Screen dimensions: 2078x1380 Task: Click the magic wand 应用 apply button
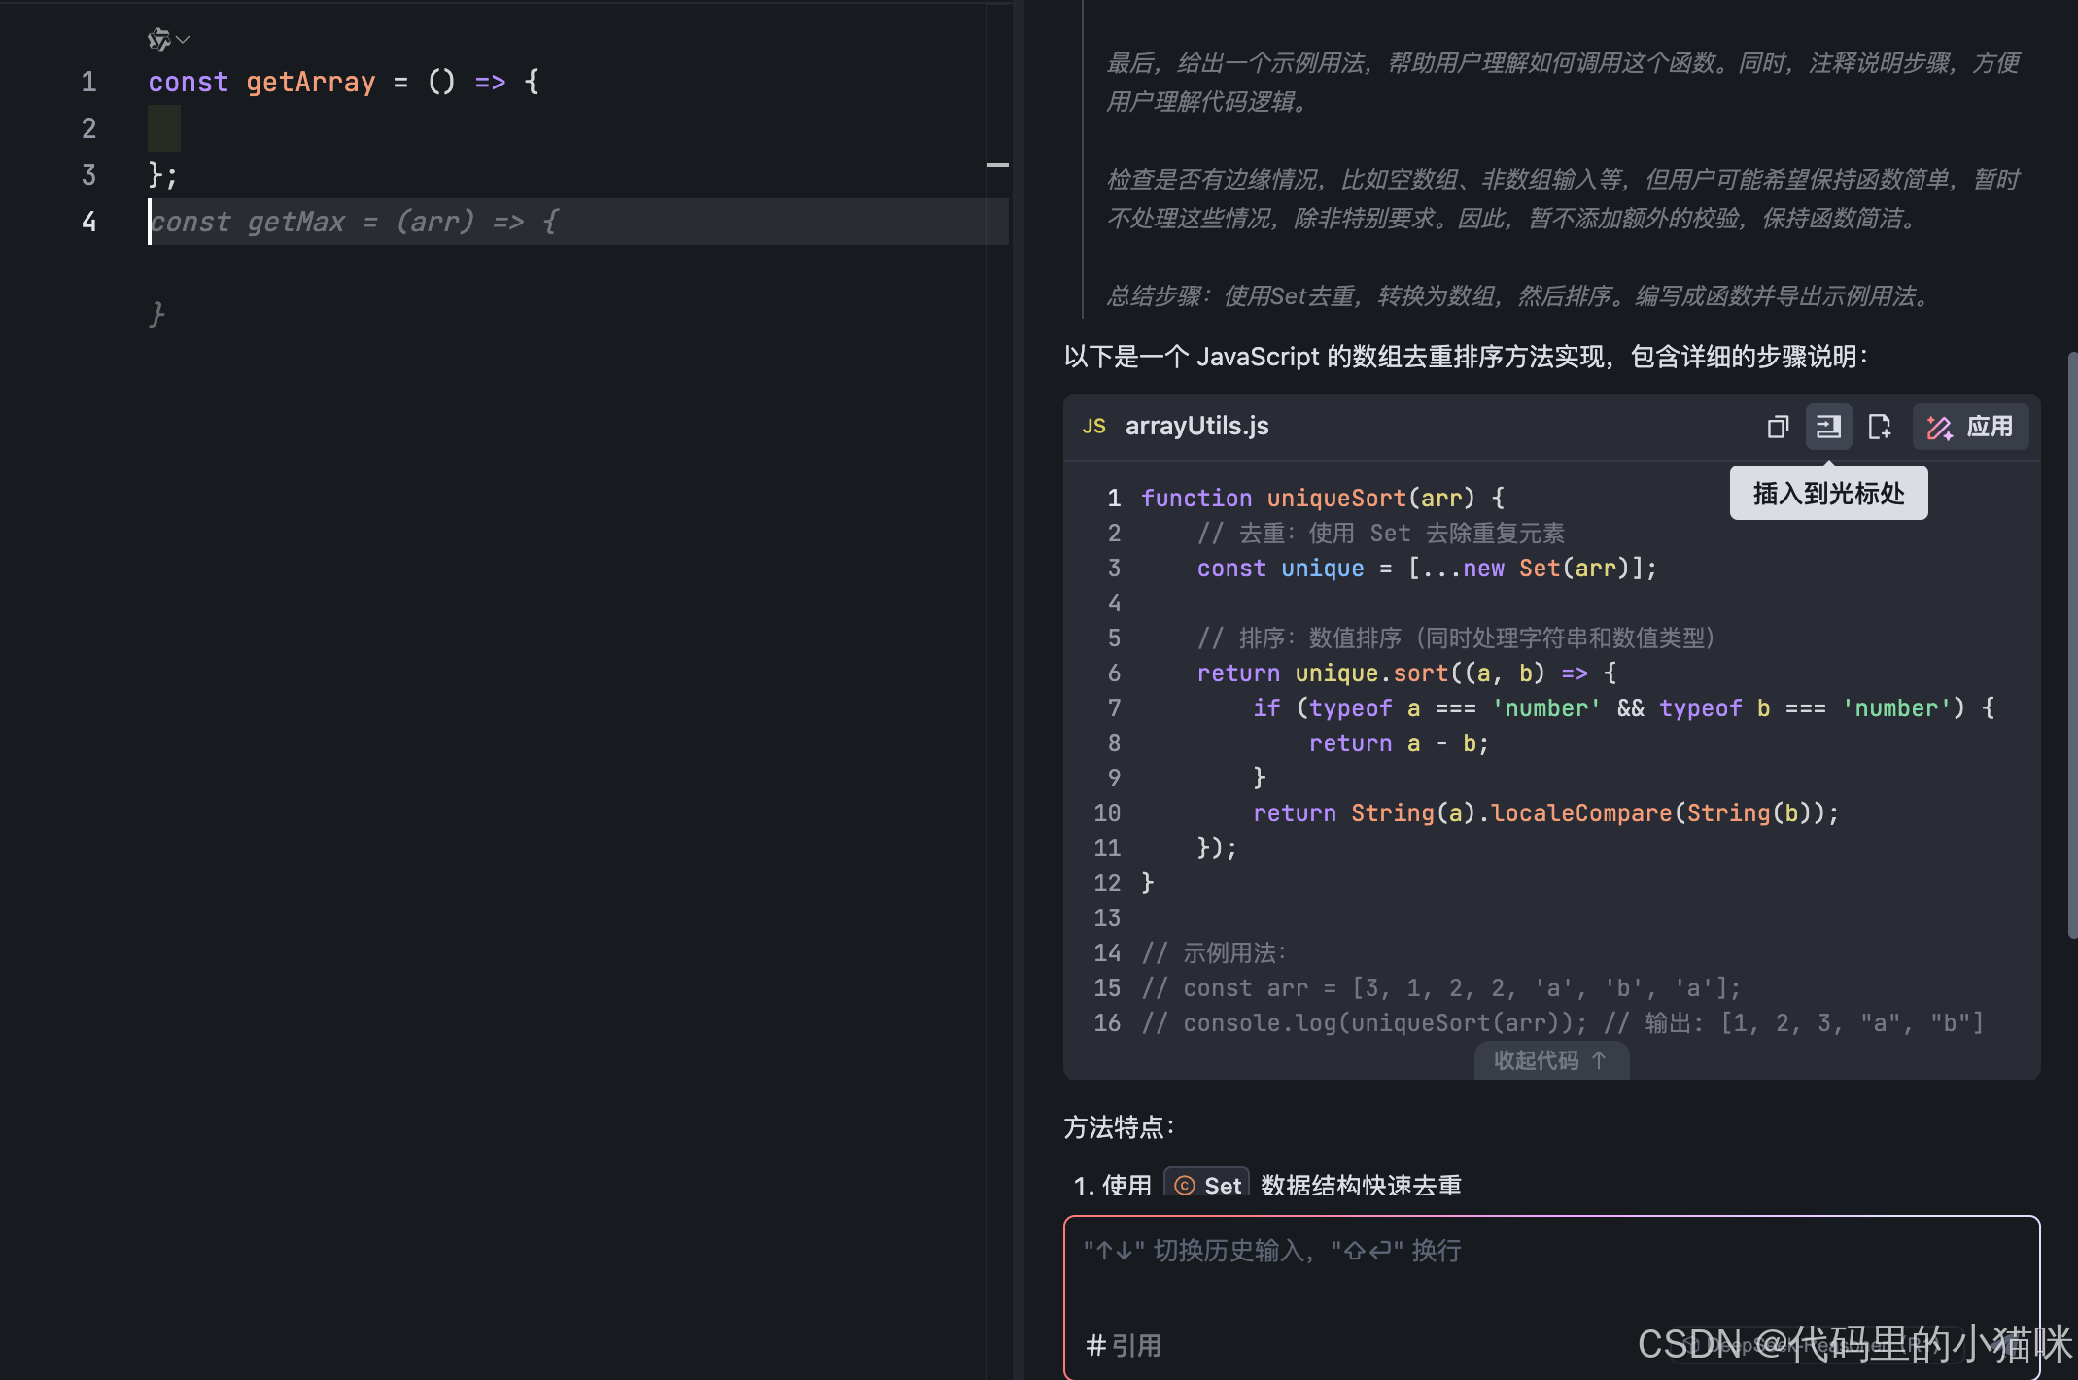[1970, 427]
